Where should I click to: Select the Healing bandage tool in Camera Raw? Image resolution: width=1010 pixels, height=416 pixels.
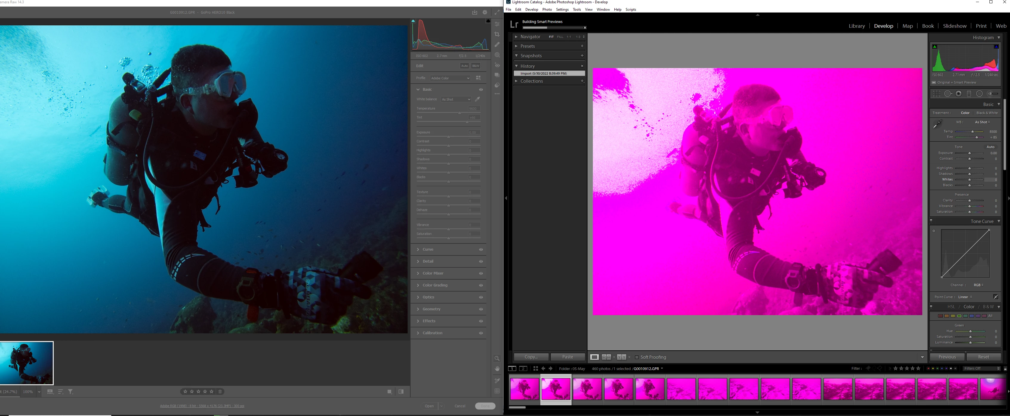point(497,45)
